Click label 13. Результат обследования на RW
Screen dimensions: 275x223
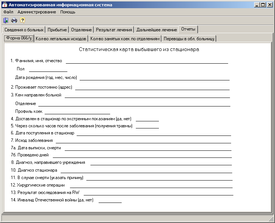point(45,192)
